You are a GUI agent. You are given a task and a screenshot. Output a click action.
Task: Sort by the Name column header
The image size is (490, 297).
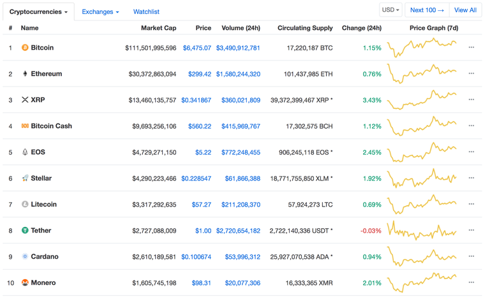coord(30,28)
